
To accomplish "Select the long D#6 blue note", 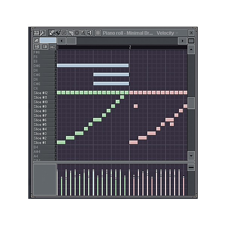I will (93, 66).
